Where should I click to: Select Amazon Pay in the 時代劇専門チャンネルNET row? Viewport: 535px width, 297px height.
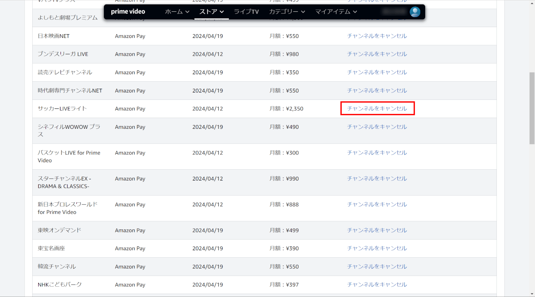(x=130, y=91)
